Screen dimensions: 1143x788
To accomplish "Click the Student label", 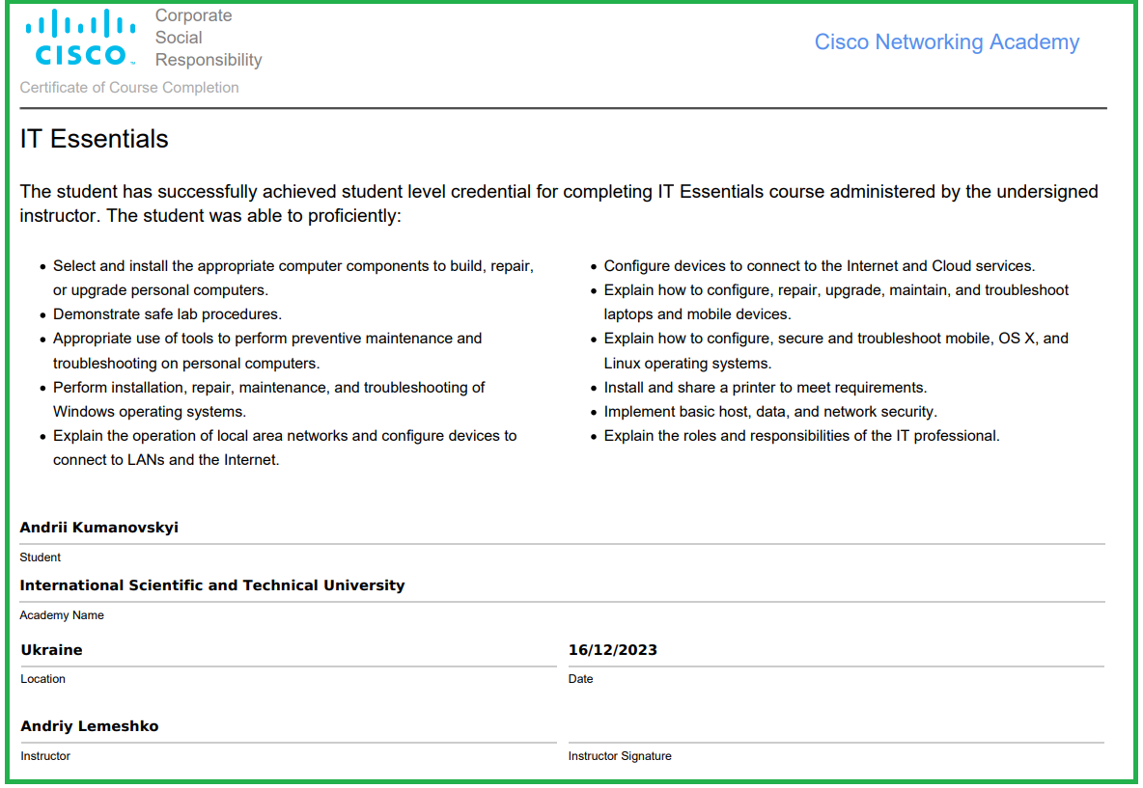I will click(41, 557).
